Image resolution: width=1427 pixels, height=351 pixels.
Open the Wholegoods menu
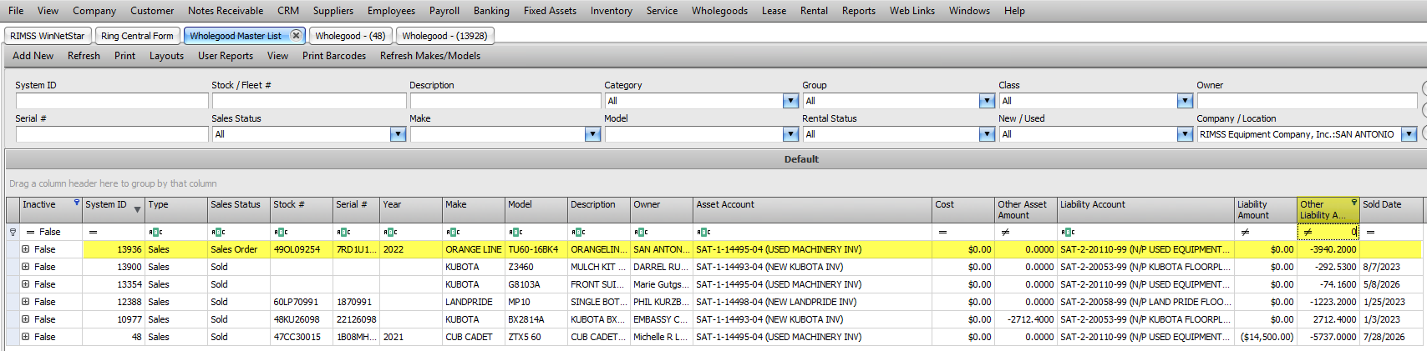(719, 11)
